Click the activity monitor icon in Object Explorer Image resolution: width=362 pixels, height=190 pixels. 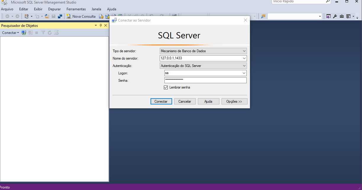(56, 33)
